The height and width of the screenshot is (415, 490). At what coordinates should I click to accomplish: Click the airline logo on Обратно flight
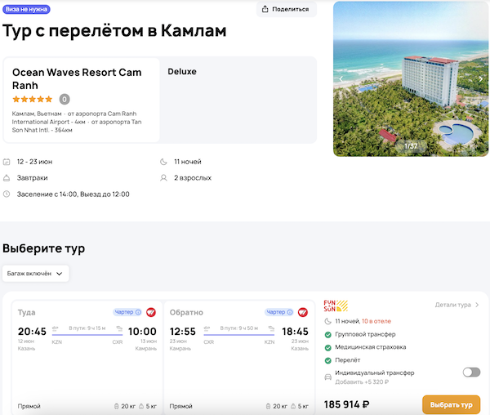[303, 312]
